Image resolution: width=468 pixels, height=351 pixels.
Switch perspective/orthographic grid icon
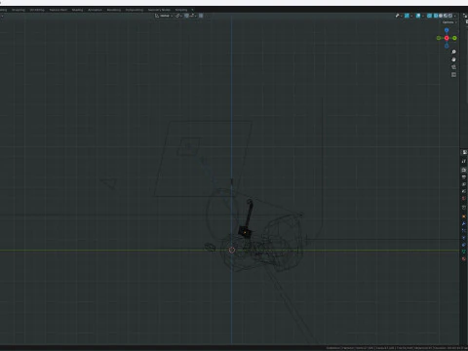click(x=453, y=75)
